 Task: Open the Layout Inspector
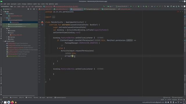coord(178,98)
